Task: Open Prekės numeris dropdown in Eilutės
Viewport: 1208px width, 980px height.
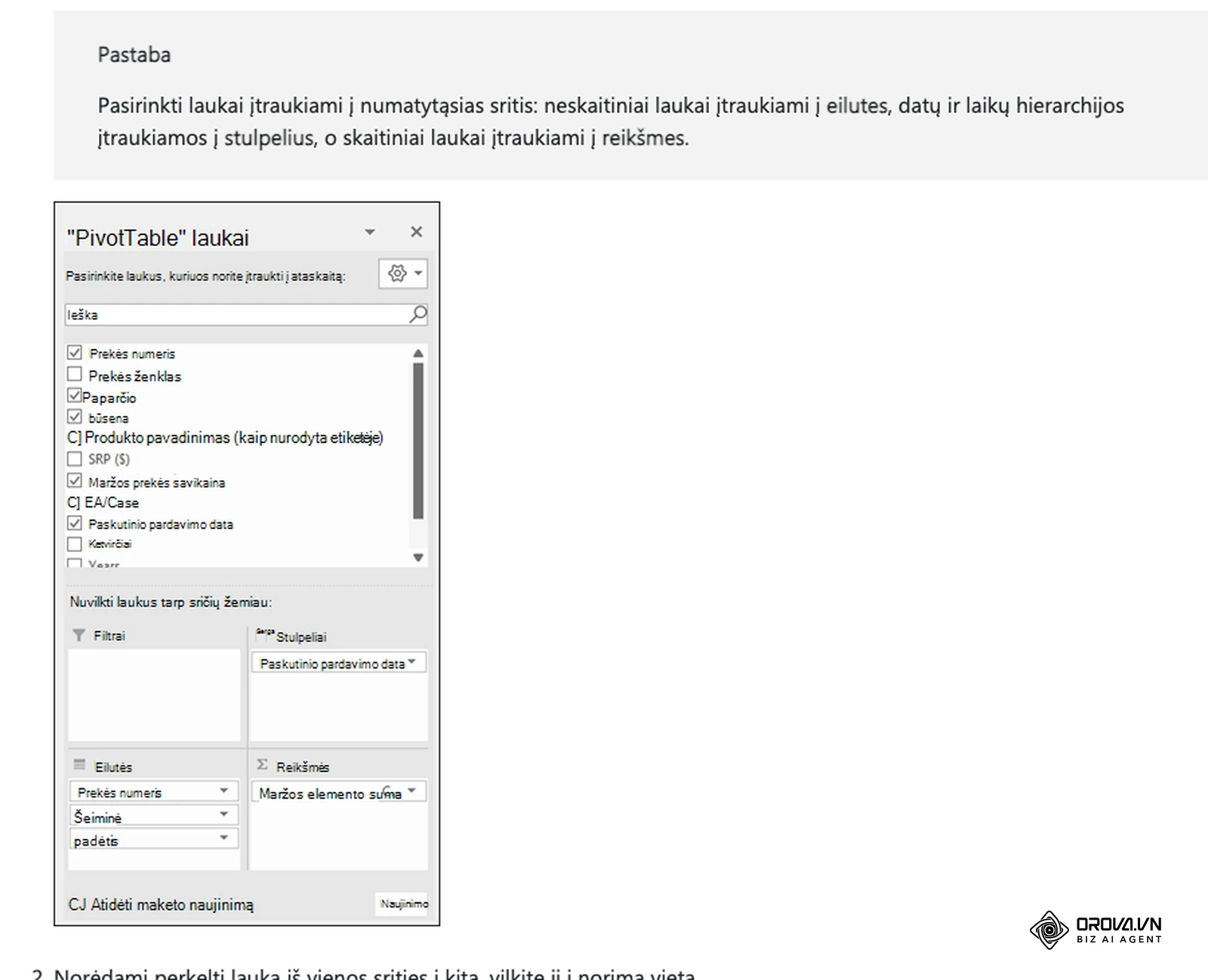Action: point(224,790)
